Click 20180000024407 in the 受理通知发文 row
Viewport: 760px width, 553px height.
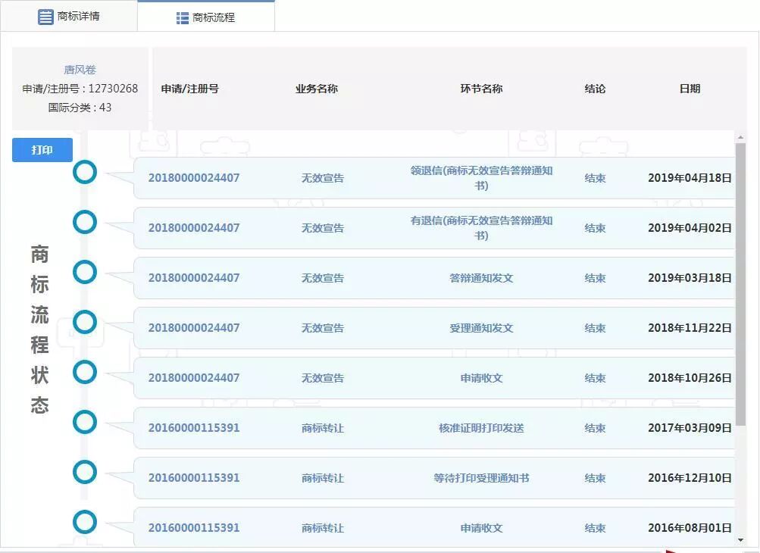coord(194,327)
